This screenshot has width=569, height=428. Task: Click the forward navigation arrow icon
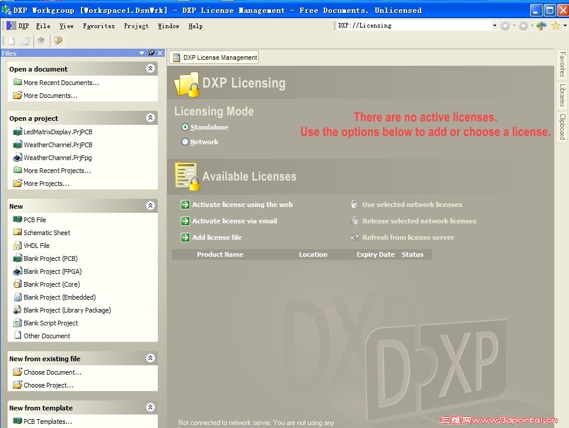[523, 26]
